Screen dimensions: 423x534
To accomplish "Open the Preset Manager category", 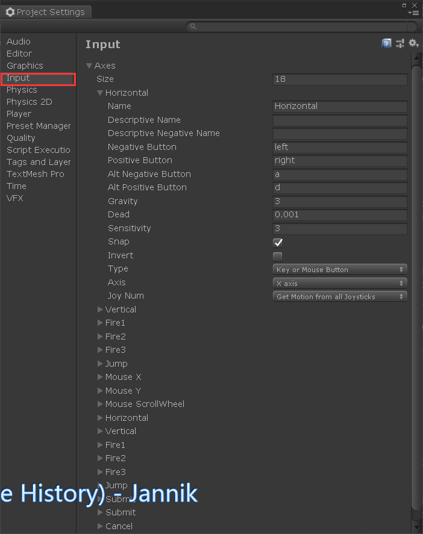I will pos(39,126).
